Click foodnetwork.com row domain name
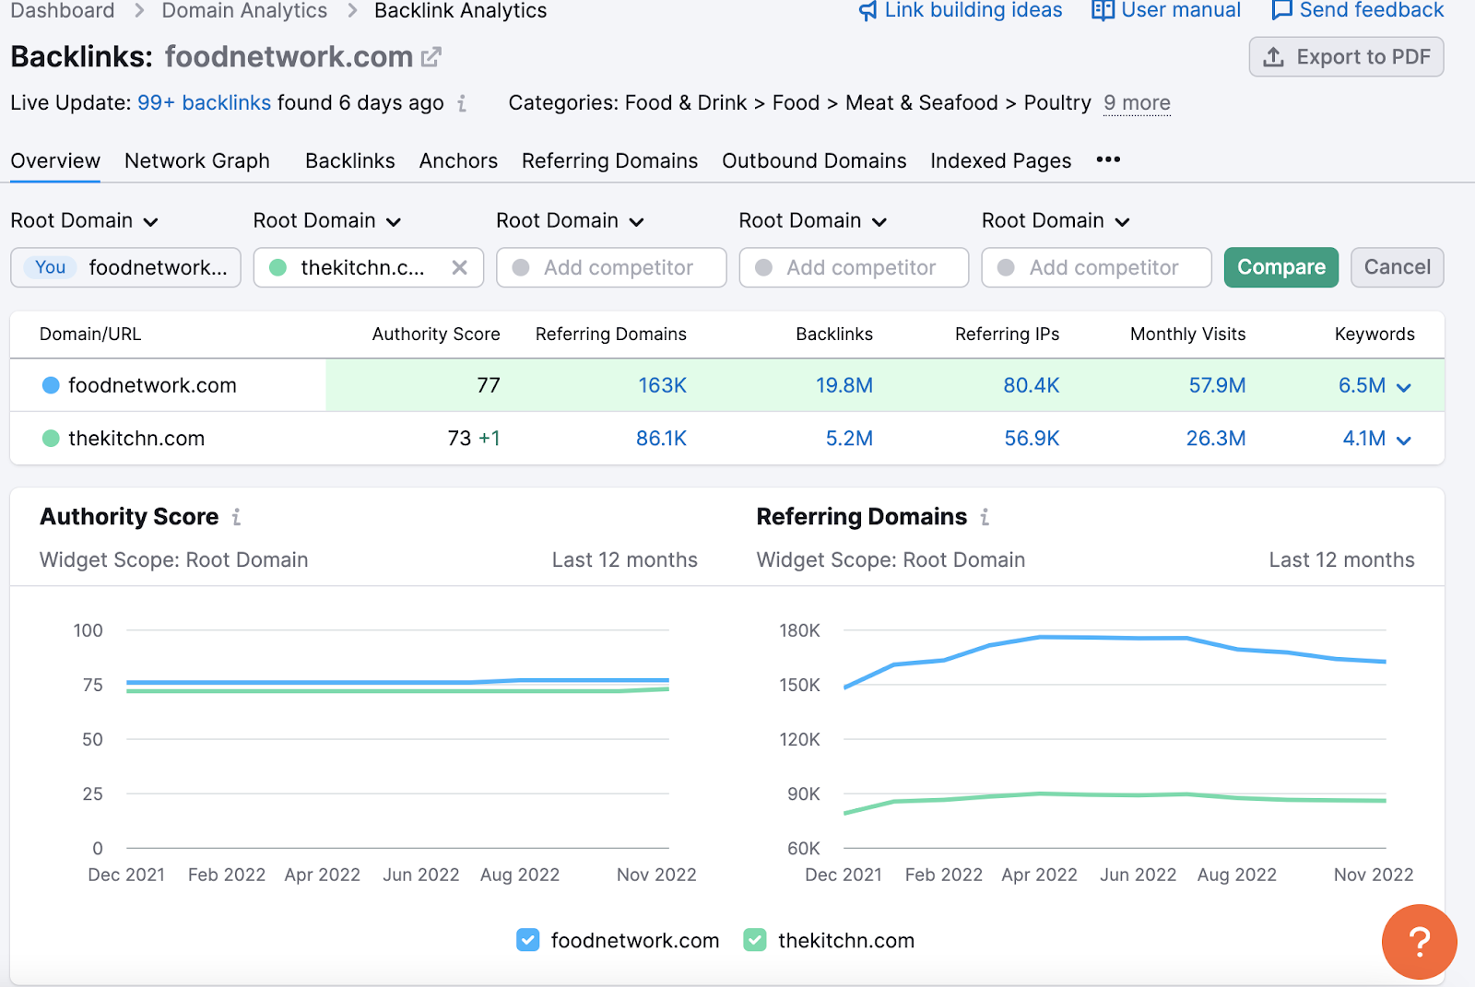Viewport: 1475px width, 987px height. pyautogui.click(x=152, y=385)
